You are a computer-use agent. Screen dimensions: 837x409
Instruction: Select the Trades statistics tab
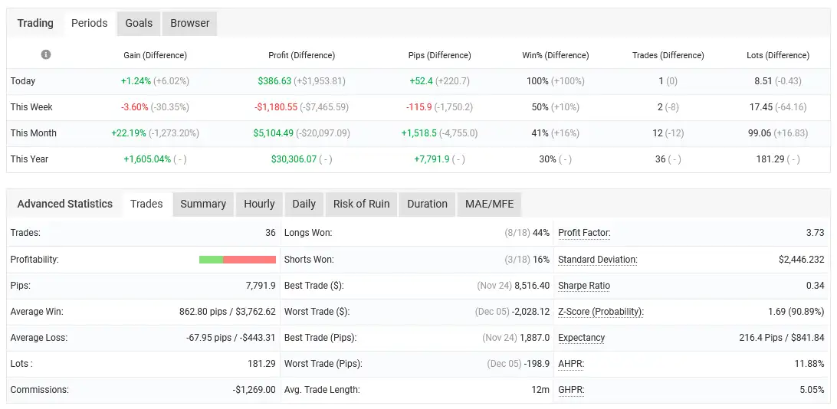tap(146, 204)
